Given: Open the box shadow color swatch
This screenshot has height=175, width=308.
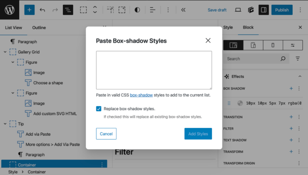Looking at the screenshot, I should [x=240, y=103].
